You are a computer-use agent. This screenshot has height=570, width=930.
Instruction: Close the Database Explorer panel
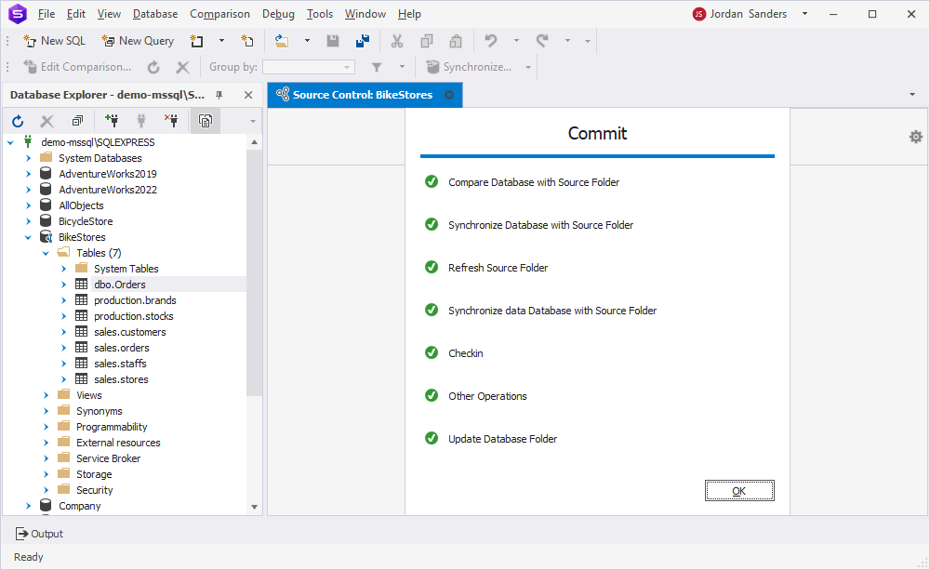click(x=248, y=95)
